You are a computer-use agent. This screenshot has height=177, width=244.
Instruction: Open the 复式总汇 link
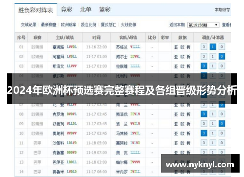coord(108,25)
